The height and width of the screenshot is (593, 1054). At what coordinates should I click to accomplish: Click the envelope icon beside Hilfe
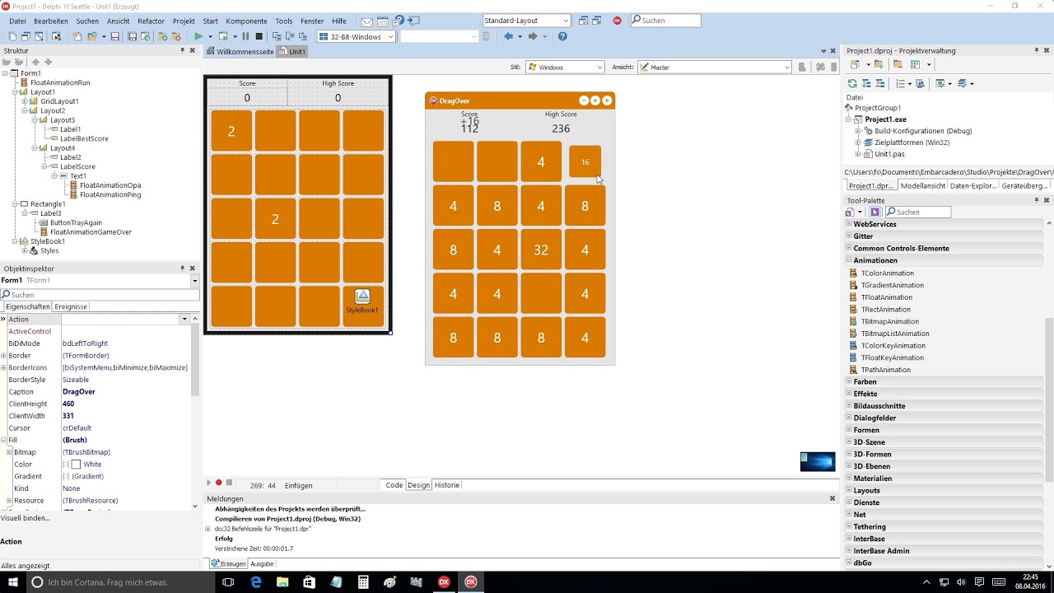tap(367, 21)
